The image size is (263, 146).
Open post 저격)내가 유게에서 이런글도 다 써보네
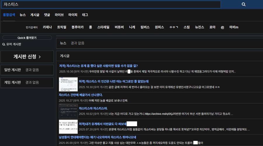[x=103, y=124]
